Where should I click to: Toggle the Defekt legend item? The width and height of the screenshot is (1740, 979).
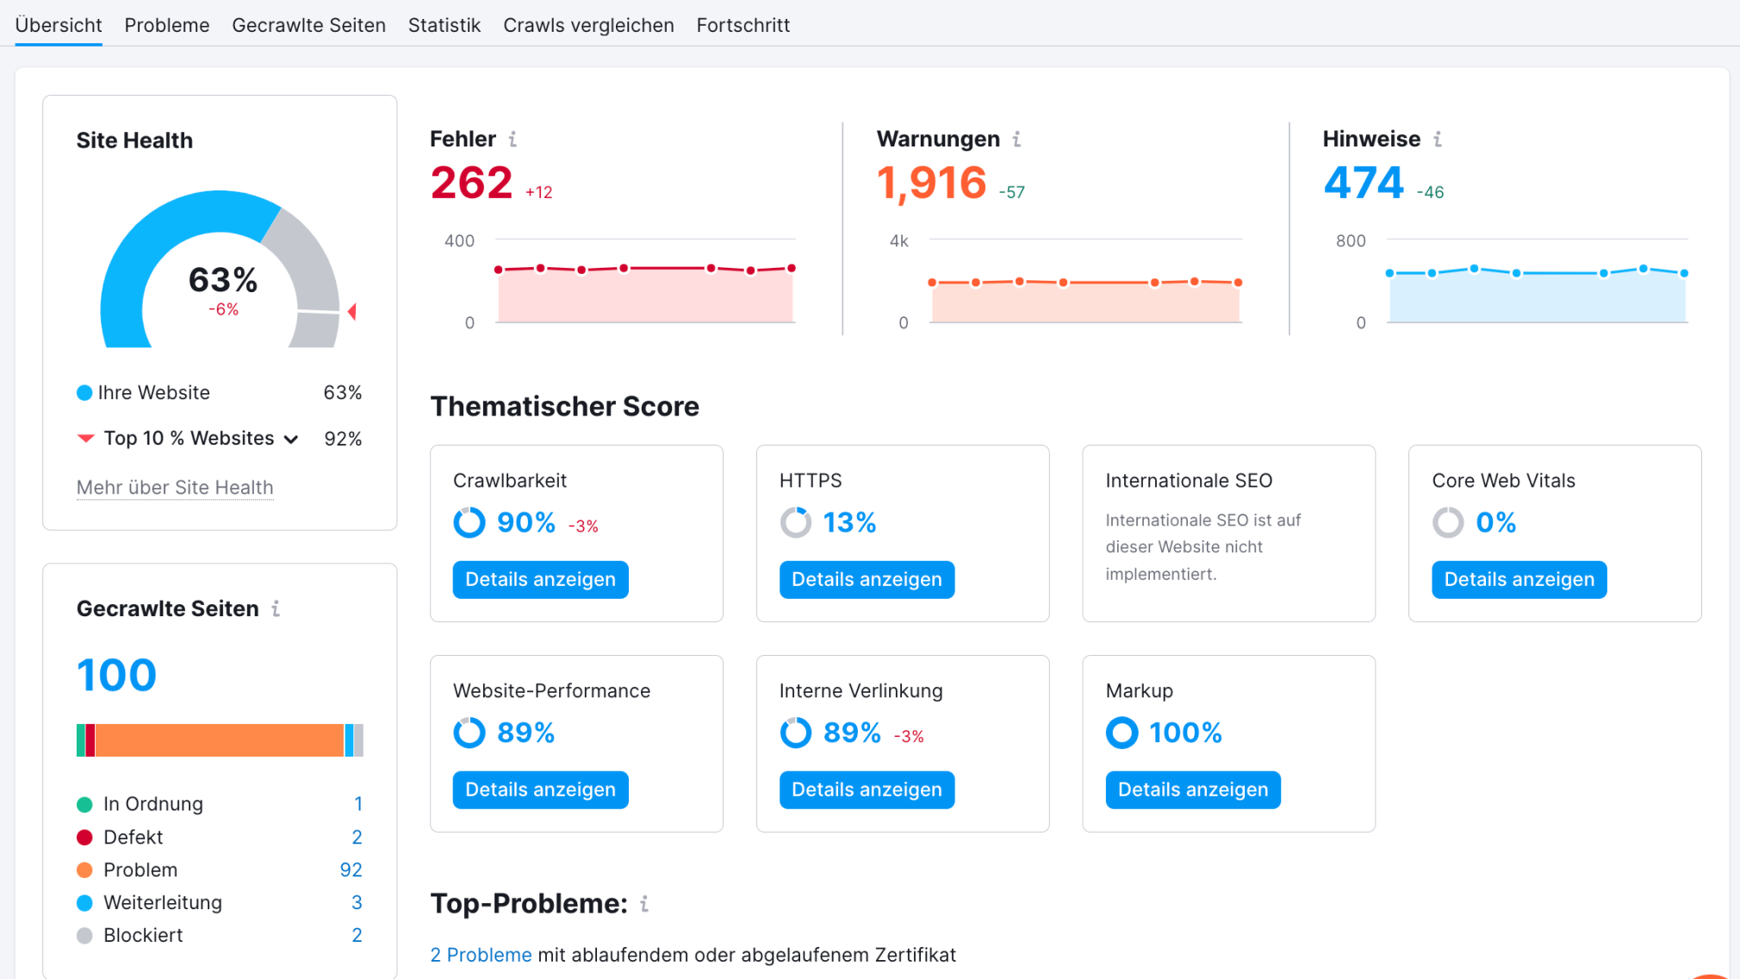134,837
